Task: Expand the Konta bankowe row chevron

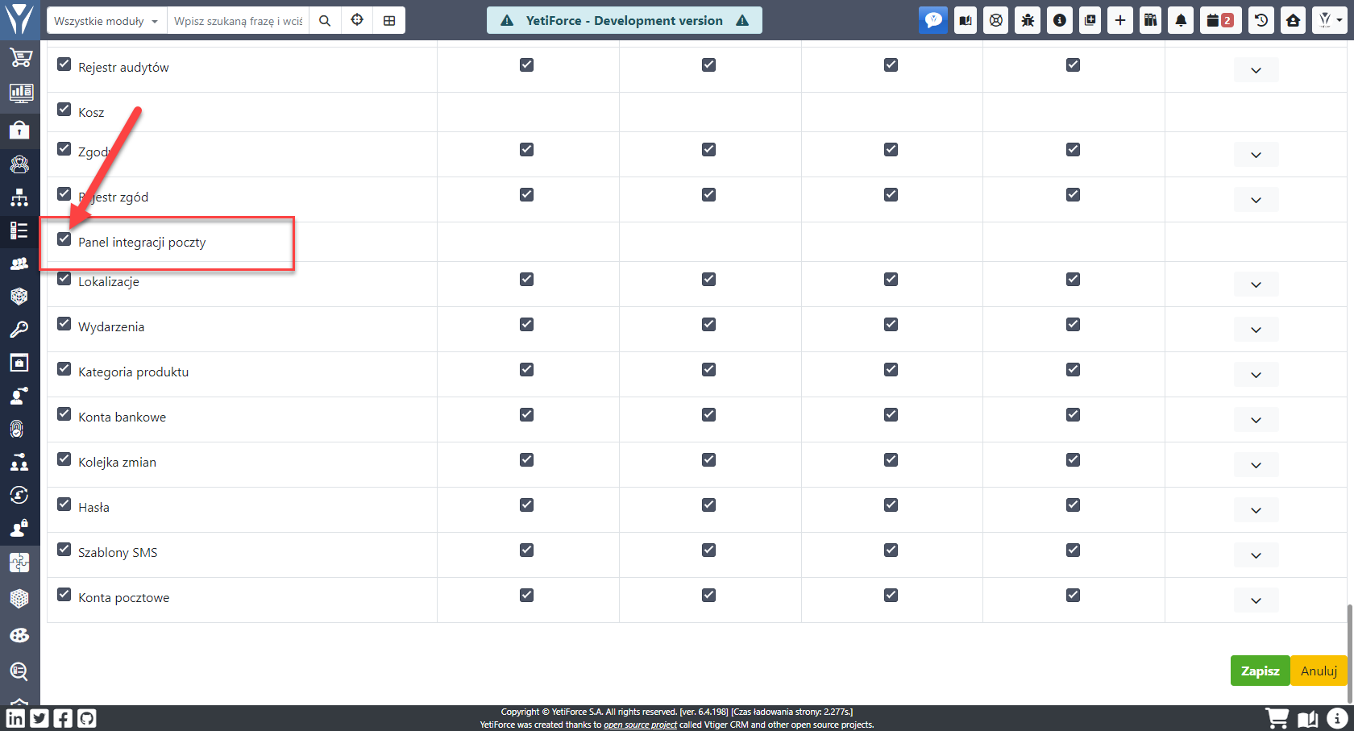Action: tap(1256, 420)
